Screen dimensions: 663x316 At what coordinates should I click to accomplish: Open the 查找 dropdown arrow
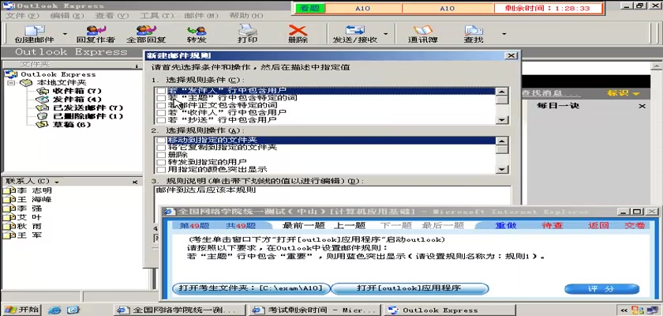pyautogui.click(x=504, y=34)
